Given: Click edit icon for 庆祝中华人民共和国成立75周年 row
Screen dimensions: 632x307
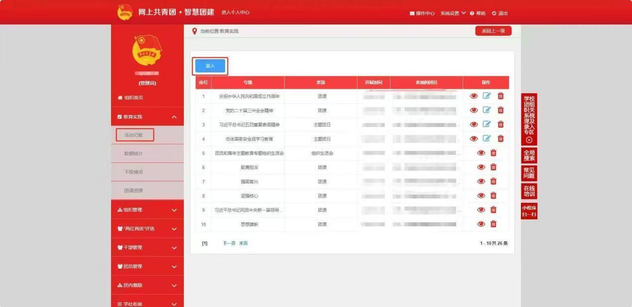Looking at the screenshot, I should 487,96.
